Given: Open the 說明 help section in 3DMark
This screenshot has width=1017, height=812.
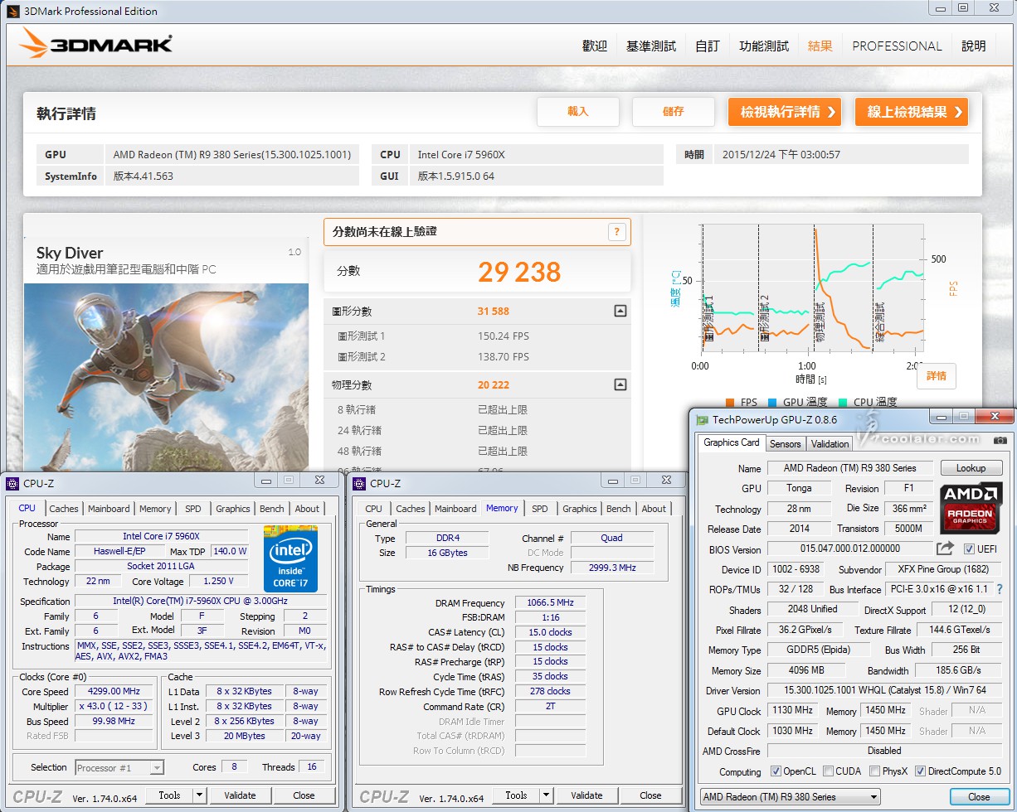Looking at the screenshot, I should pos(974,46).
